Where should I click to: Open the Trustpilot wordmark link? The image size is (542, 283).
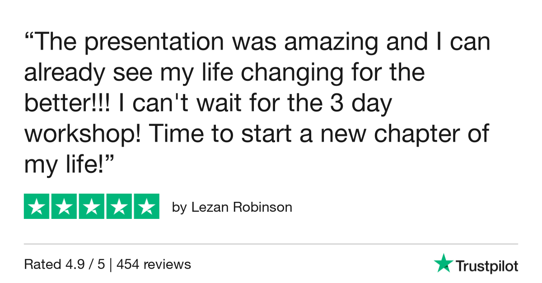click(x=486, y=266)
